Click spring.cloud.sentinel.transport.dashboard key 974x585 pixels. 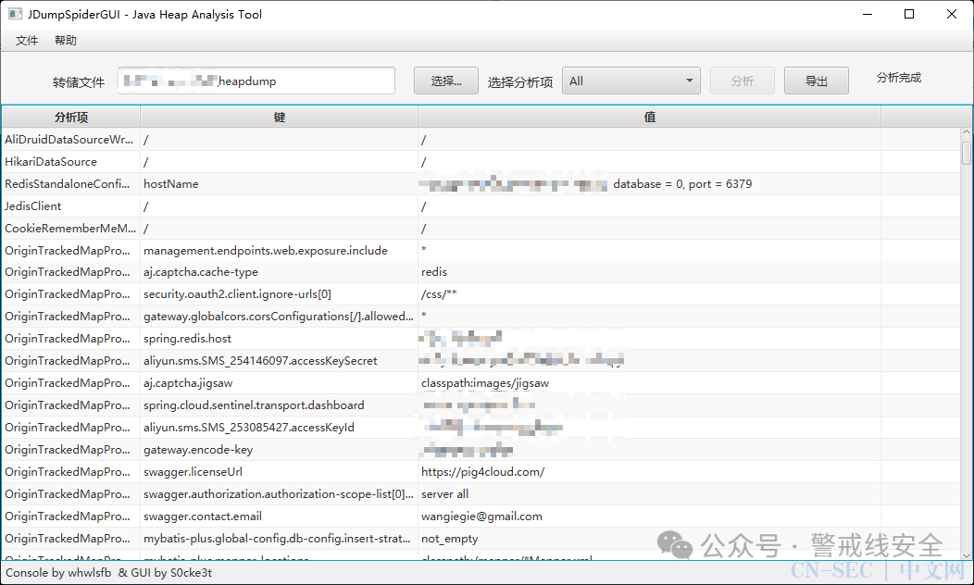280,405
